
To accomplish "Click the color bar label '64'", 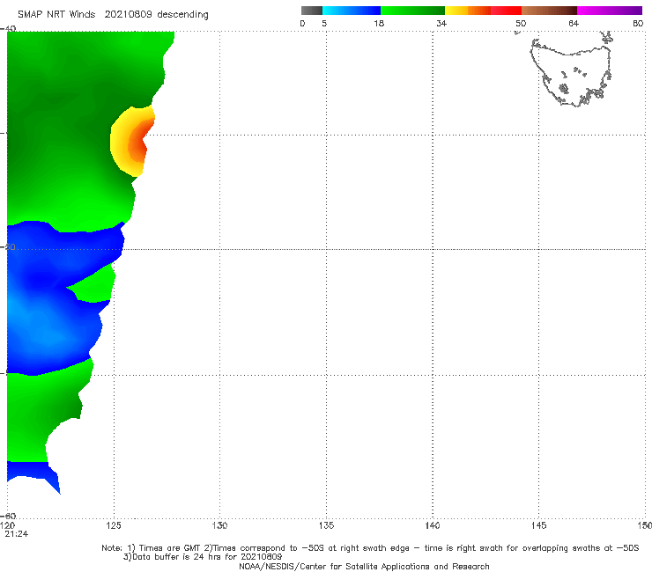I will tap(574, 23).
